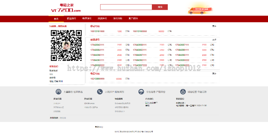Screen dimensions: 268x135
Task: Open the 帮助中心 link
Action: point(99,127)
